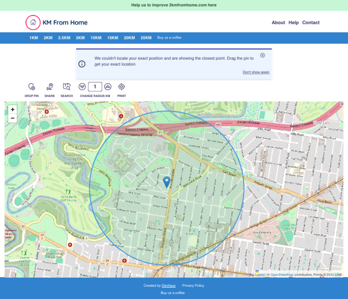Viewport: 348px width, 299px height.
Task: Click Buy us a coffee in blue navbar
Action: pos(169,38)
